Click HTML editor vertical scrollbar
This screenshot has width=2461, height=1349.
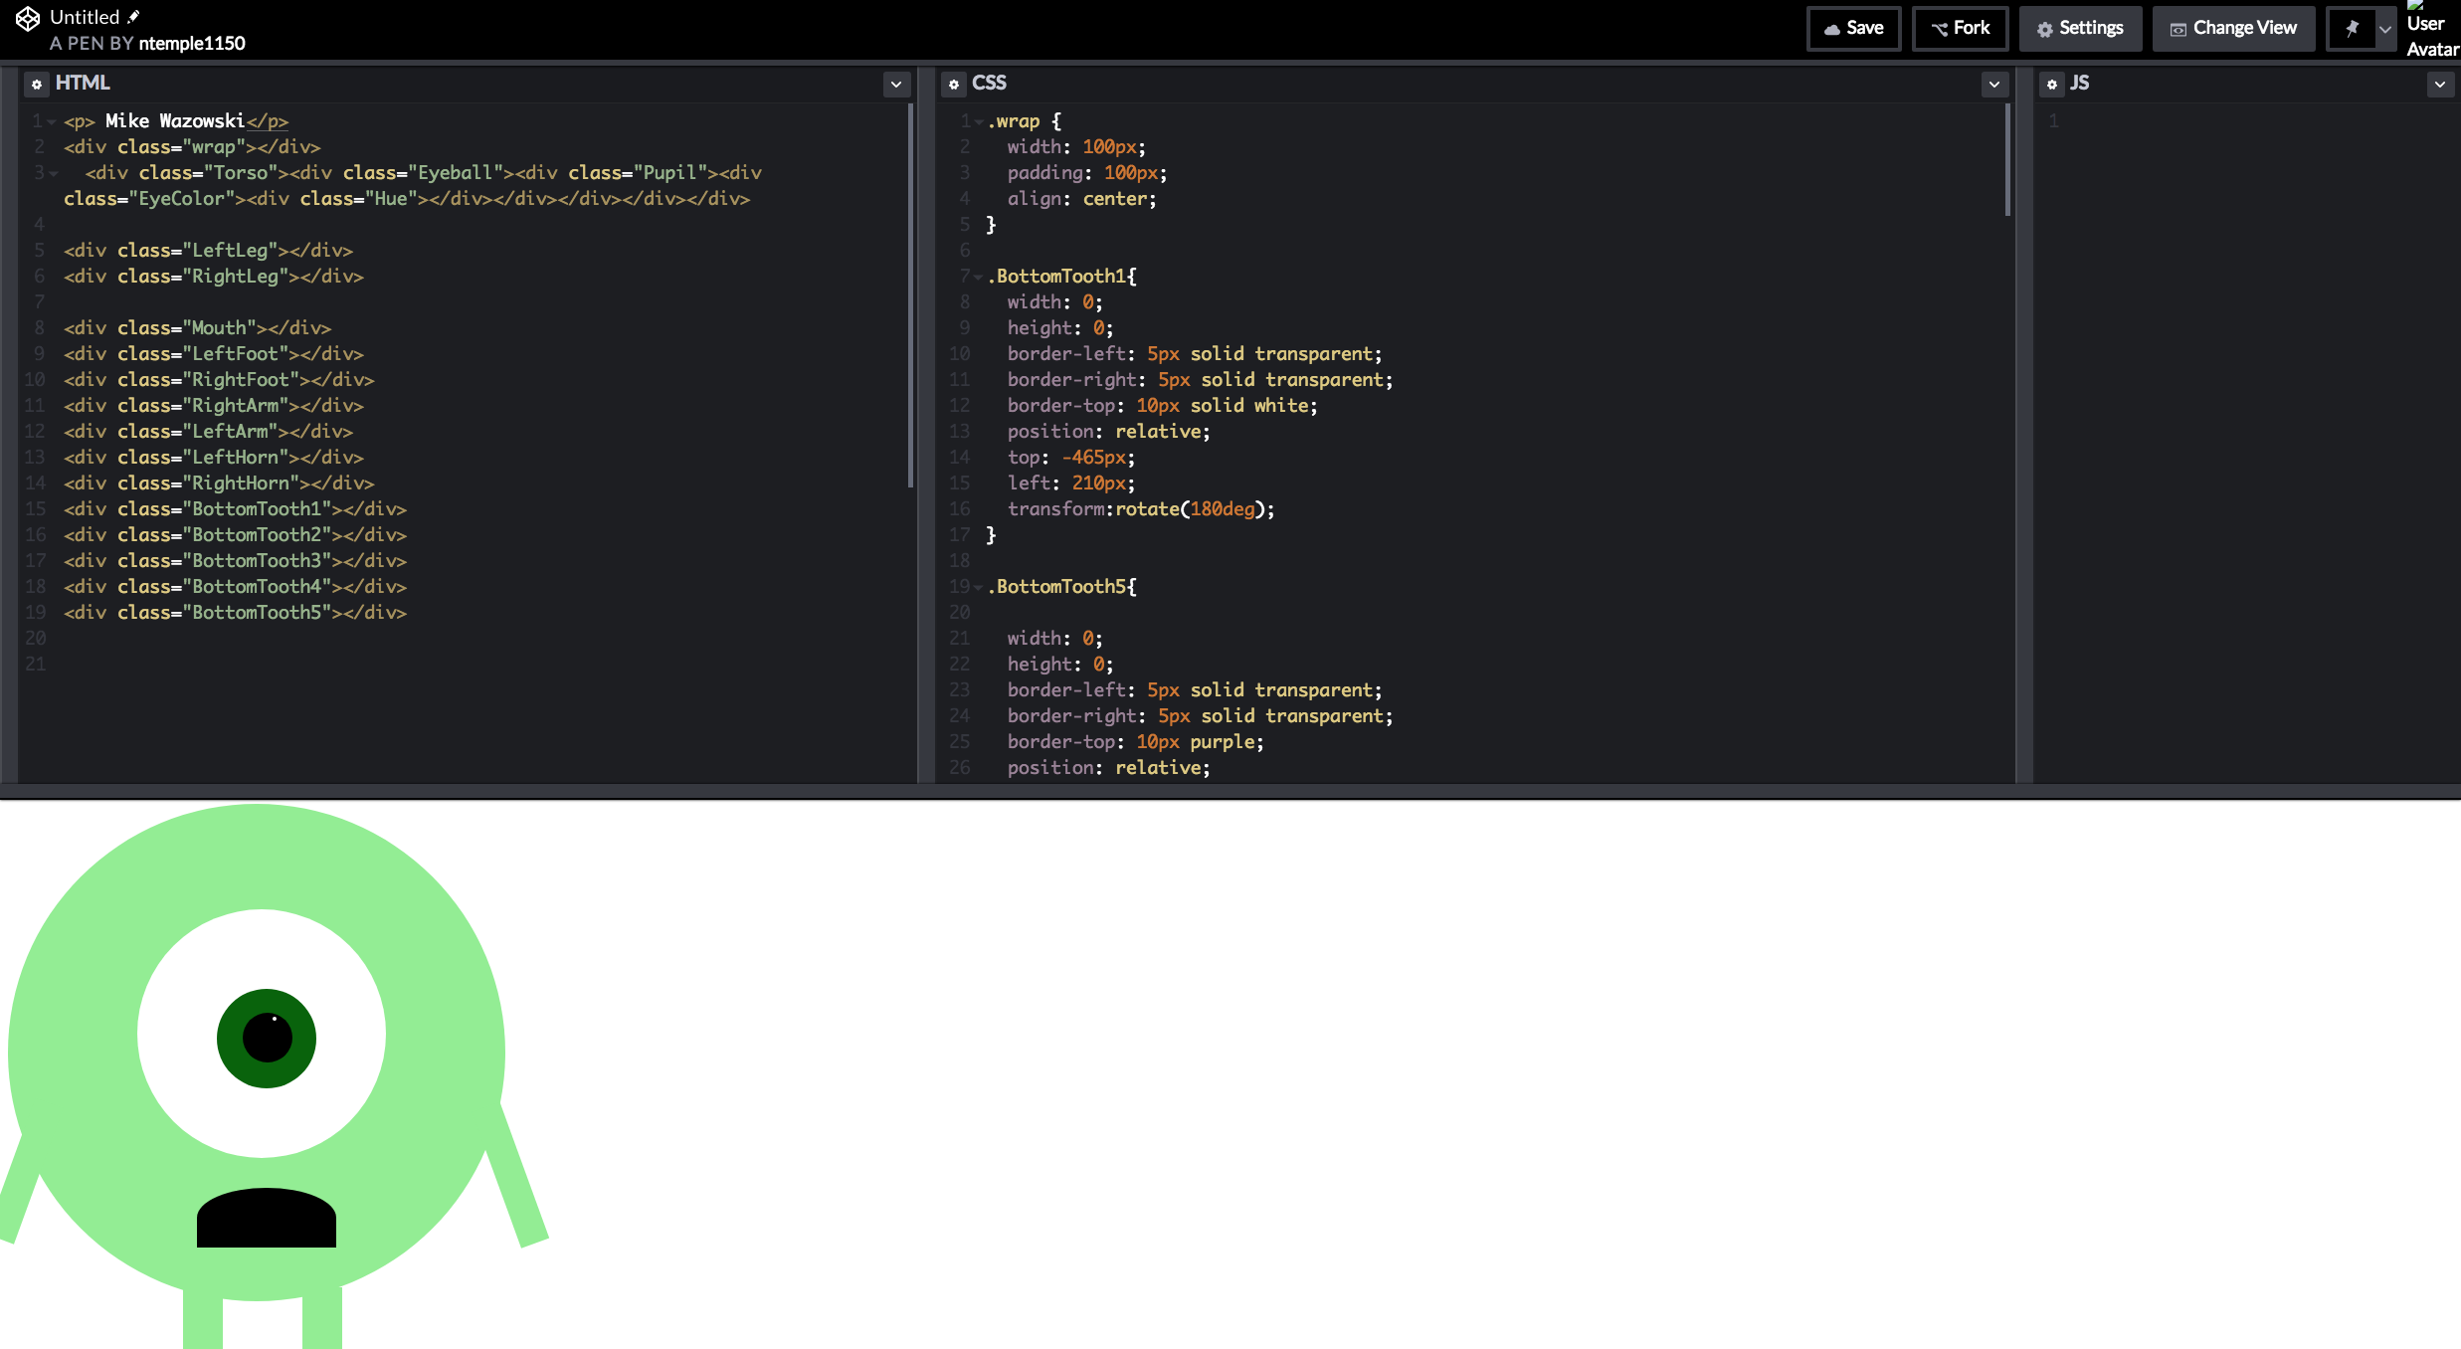(x=910, y=295)
